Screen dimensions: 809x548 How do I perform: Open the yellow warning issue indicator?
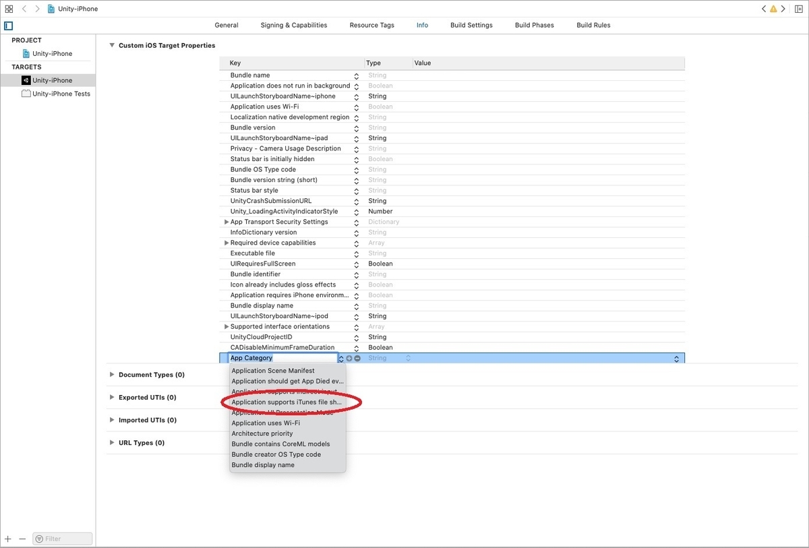point(773,9)
